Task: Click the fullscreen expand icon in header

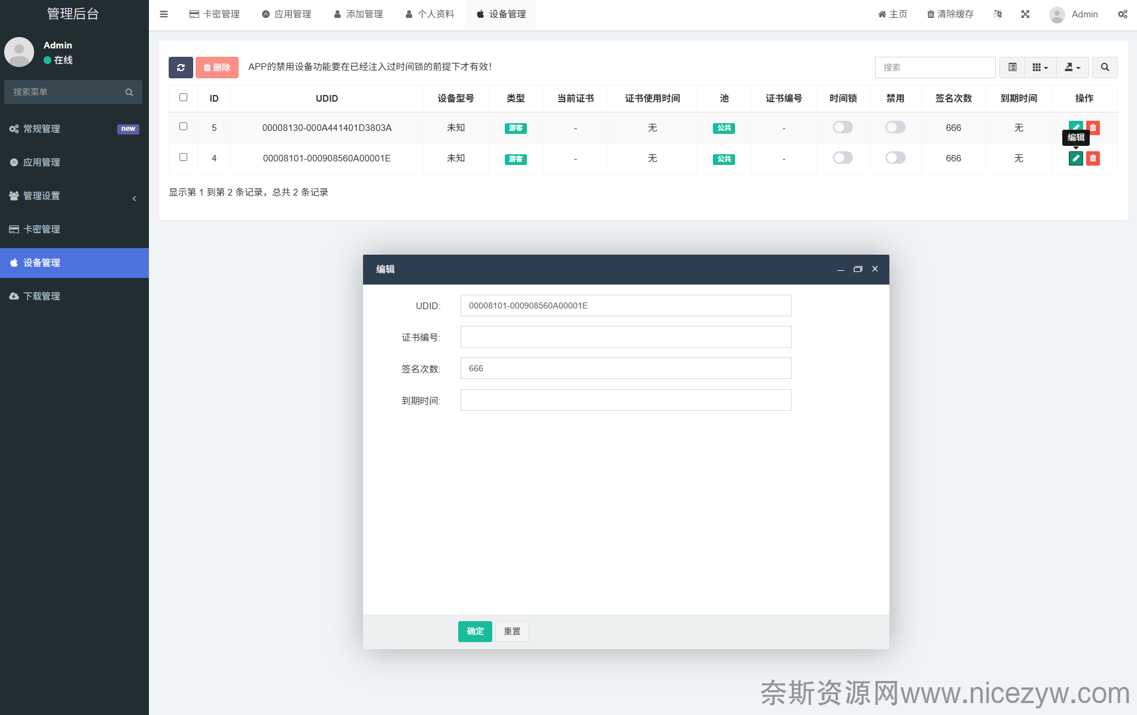Action: [x=1025, y=14]
